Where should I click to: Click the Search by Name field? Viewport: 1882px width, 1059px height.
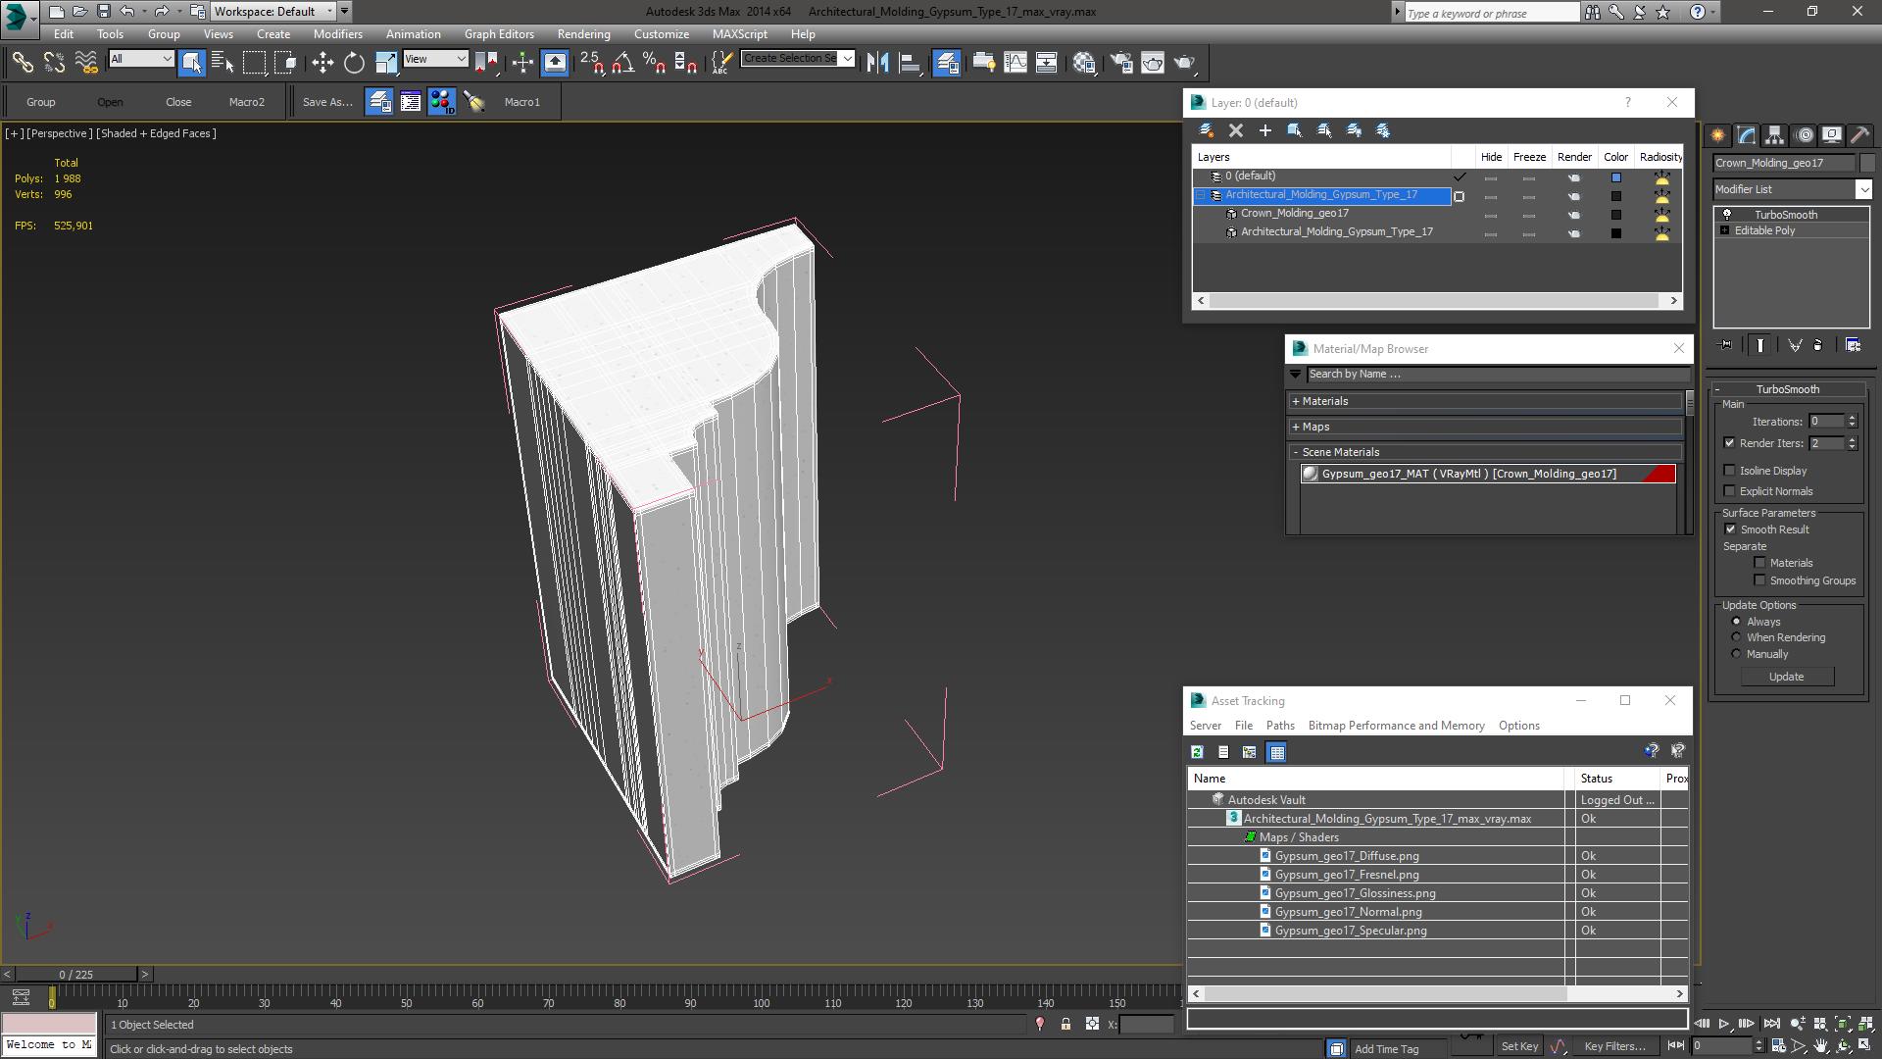pyautogui.click(x=1498, y=374)
